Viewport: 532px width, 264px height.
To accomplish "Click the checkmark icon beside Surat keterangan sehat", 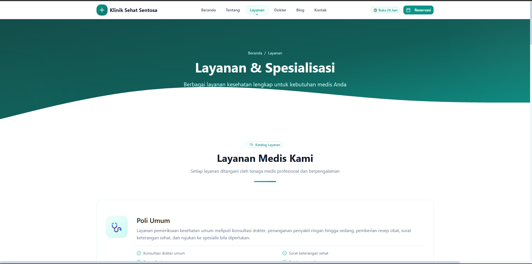I will pyautogui.click(x=284, y=253).
